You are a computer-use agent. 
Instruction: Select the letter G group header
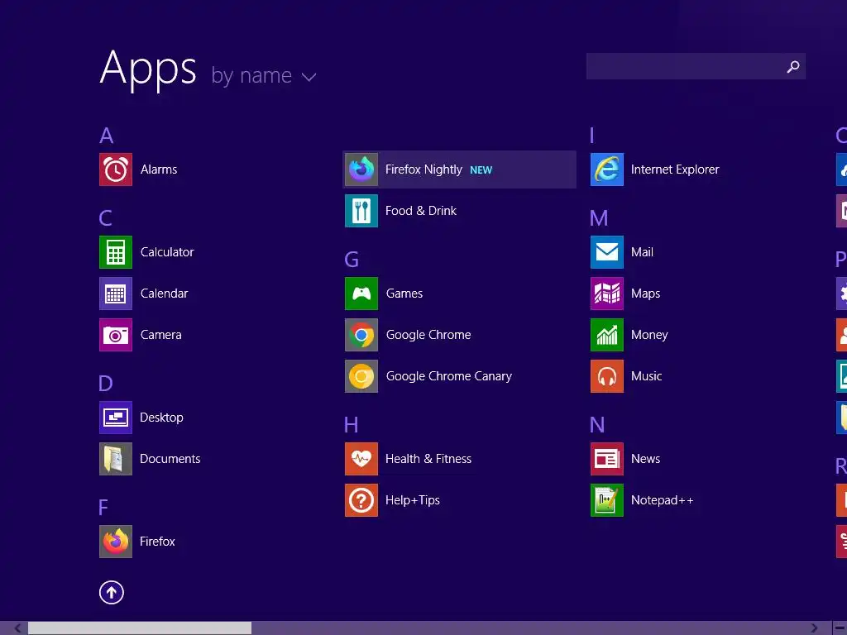pos(351,260)
